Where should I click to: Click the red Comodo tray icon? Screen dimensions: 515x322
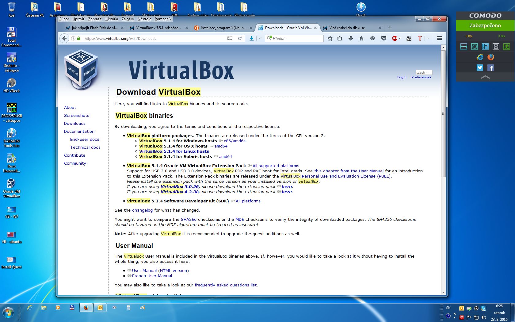[462, 317]
